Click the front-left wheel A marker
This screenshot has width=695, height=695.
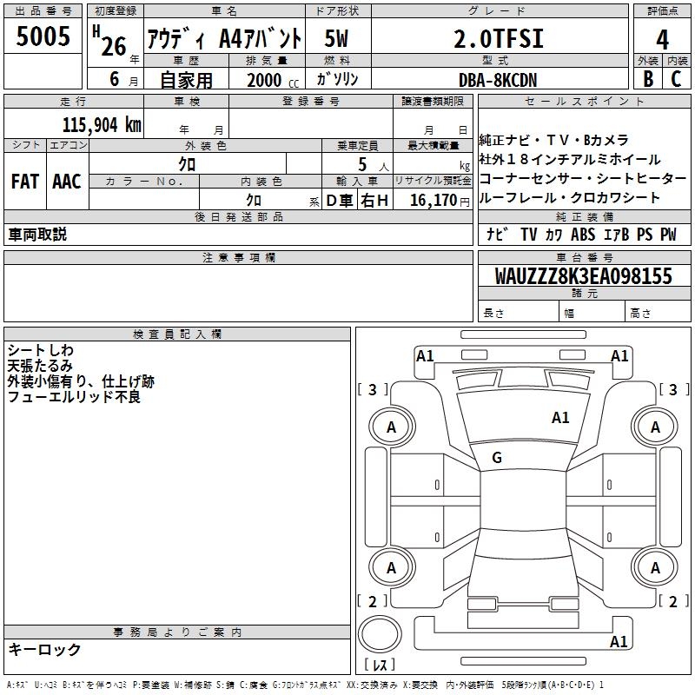(x=391, y=427)
